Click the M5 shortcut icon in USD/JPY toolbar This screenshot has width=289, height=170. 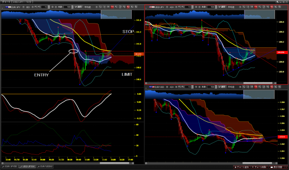coord(182,7)
